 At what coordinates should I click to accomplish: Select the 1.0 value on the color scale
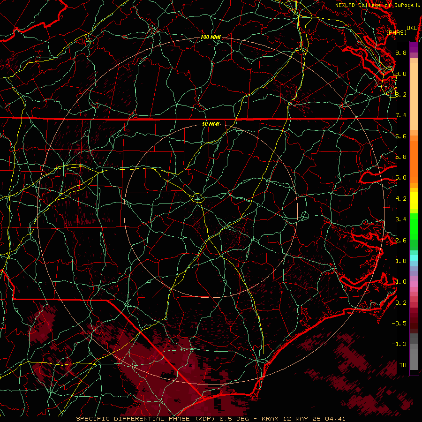click(401, 282)
